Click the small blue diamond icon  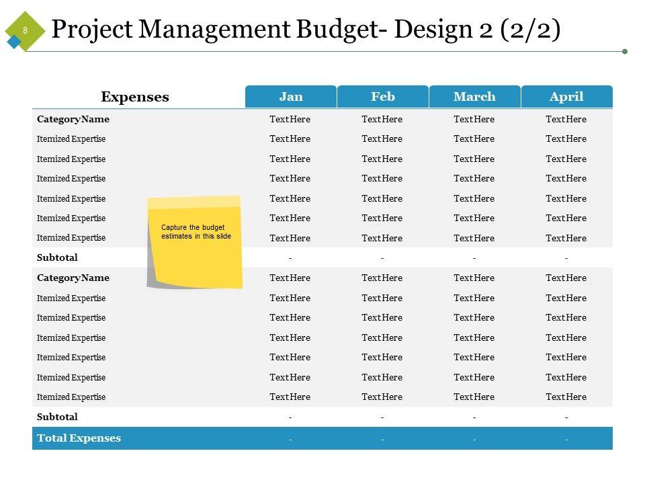(x=12, y=42)
